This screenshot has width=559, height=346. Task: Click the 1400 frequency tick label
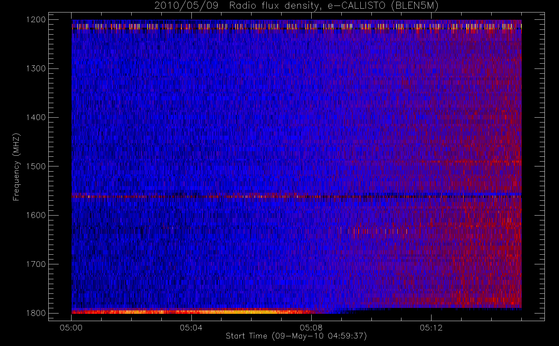36,118
